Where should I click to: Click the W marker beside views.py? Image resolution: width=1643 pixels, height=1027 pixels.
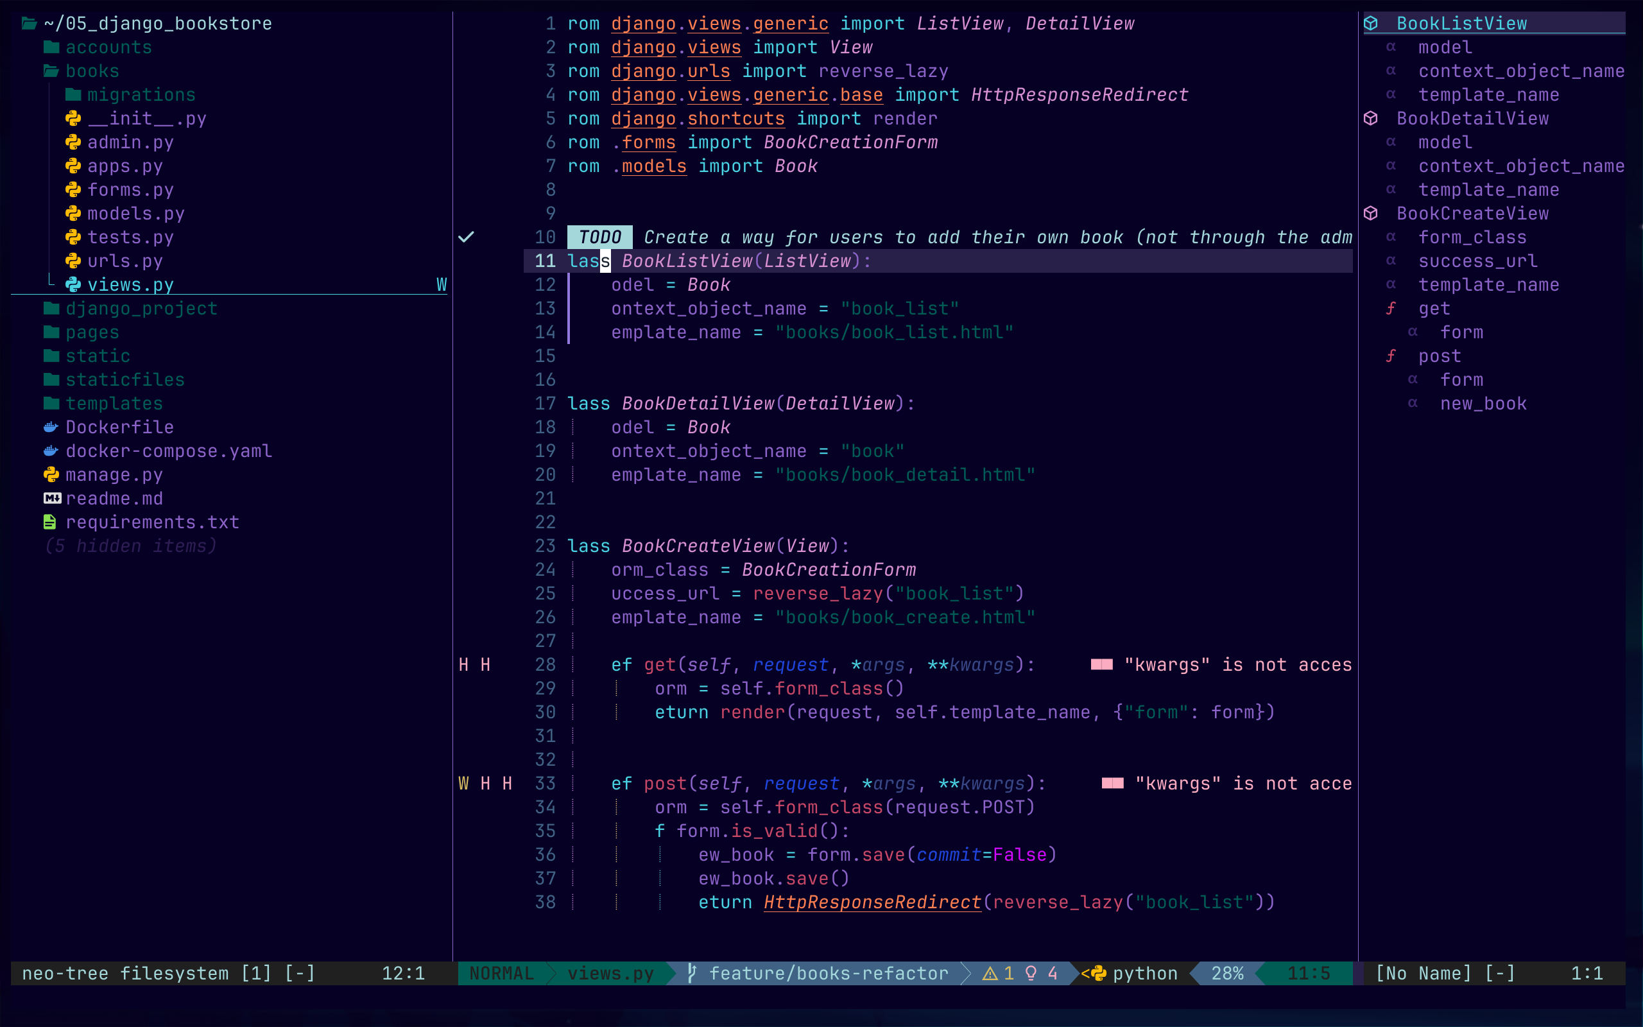pyautogui.click(x=442, y=285)
